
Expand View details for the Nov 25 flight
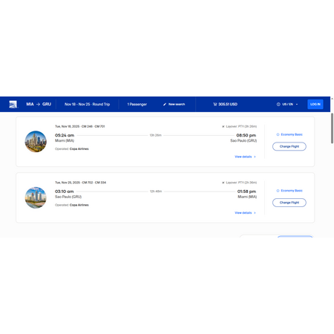click(x=245, y=213)
